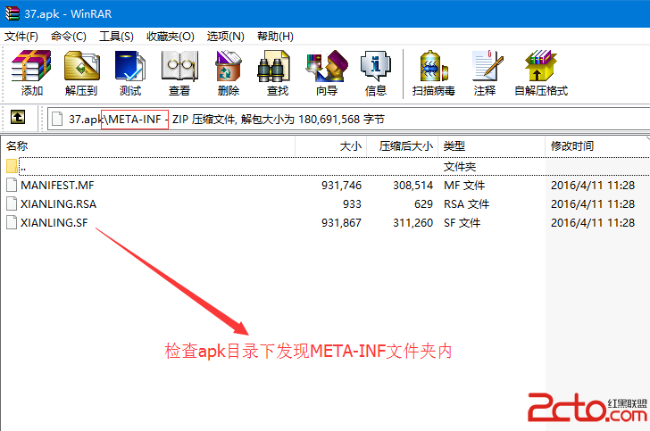Click packed size 308,514
This screenshot has width=650, height=431.
click(412, 186)
